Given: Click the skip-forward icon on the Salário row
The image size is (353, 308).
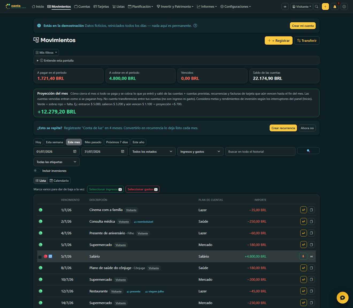Looking at the screenshot, I should [312, 256].
